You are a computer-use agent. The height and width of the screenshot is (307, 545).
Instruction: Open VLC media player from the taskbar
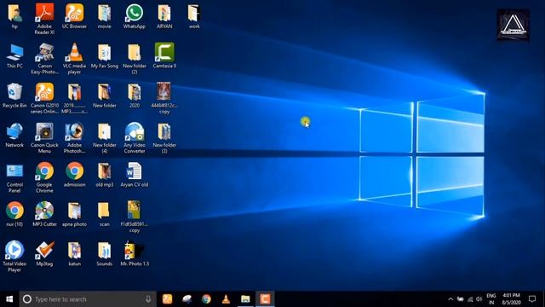click(x=226, y=299)
